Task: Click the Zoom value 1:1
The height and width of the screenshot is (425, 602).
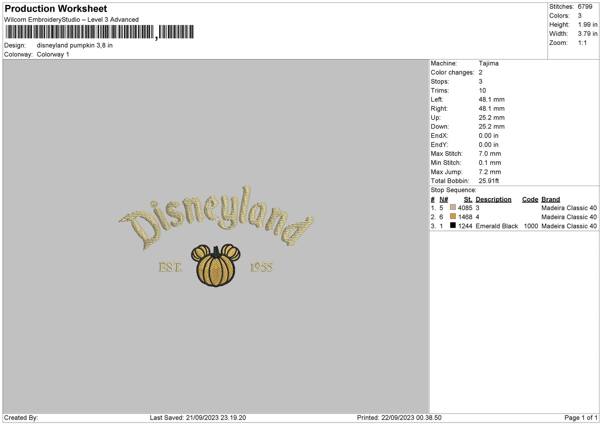Action: point(582,43)
